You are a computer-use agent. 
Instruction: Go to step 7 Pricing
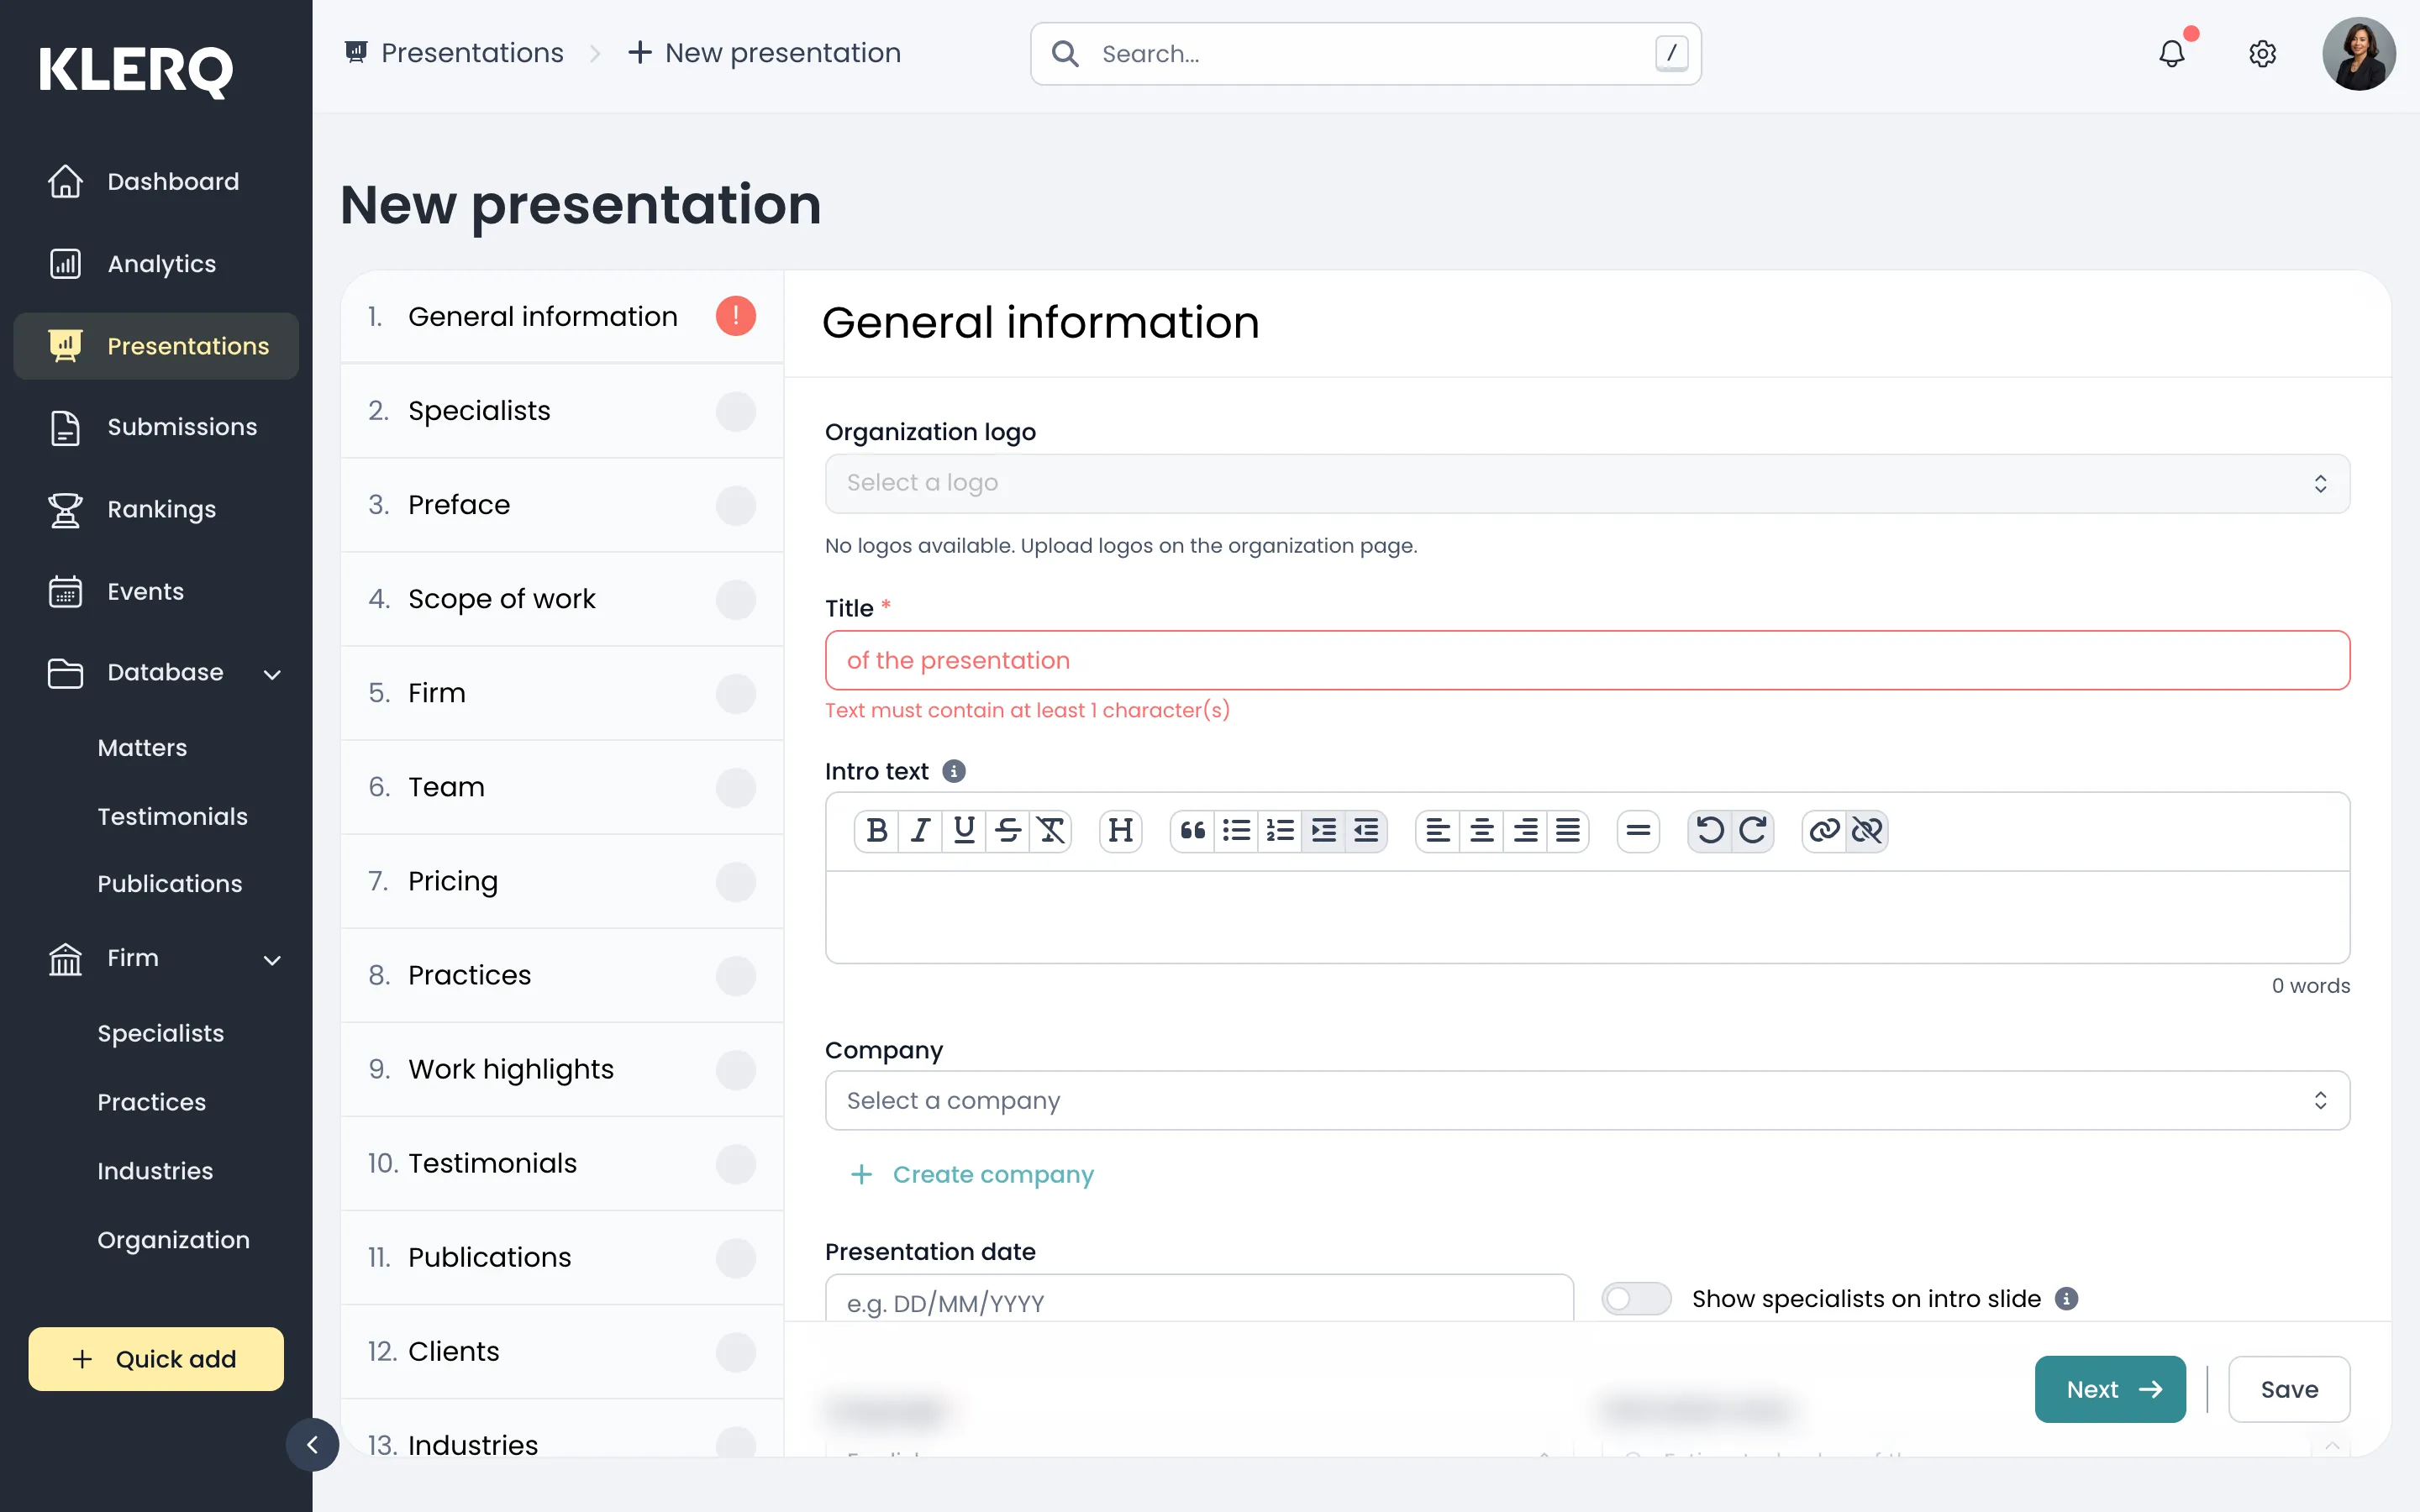click(562, 881)
